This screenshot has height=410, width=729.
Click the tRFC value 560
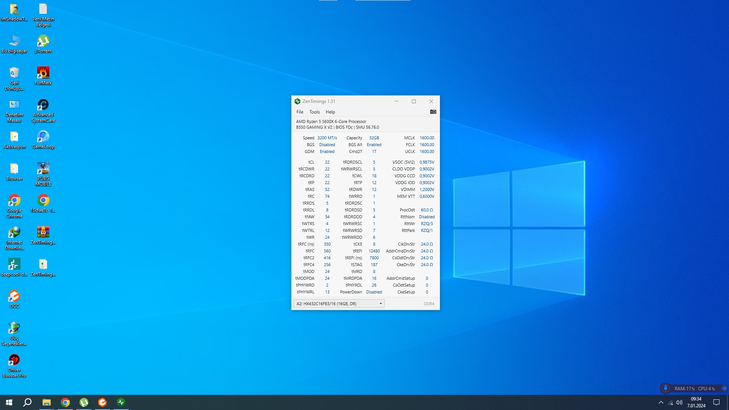[x=327, y=251]
